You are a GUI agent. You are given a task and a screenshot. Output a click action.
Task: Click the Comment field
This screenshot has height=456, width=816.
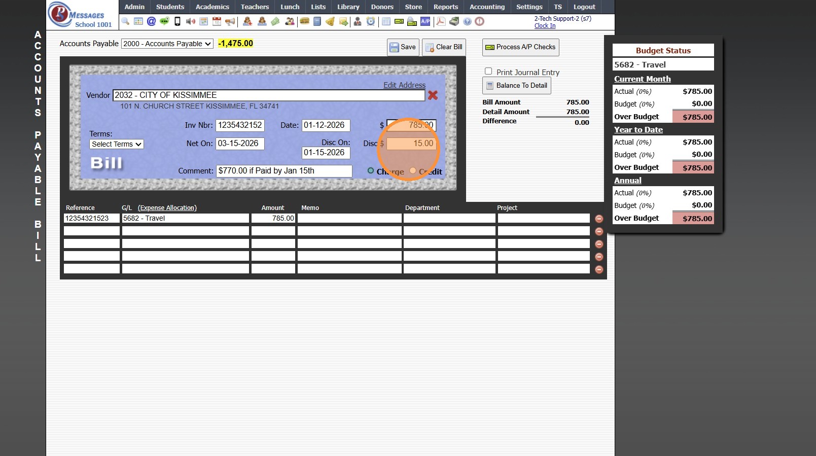pos(284,171)
